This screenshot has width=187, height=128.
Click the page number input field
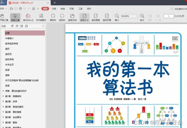[169, 16]
